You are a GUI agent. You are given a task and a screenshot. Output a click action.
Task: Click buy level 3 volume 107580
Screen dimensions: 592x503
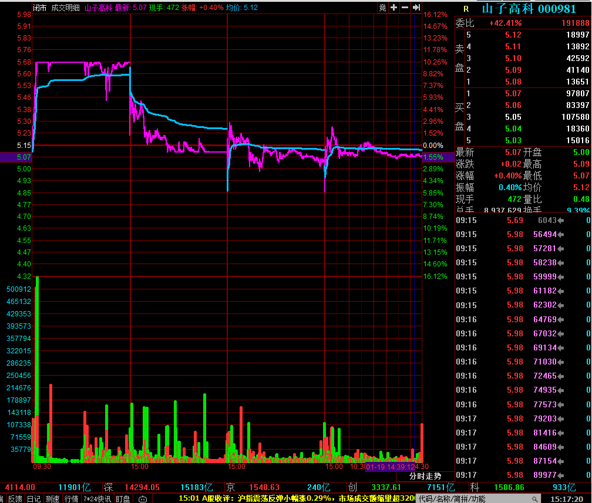[575, 117]
